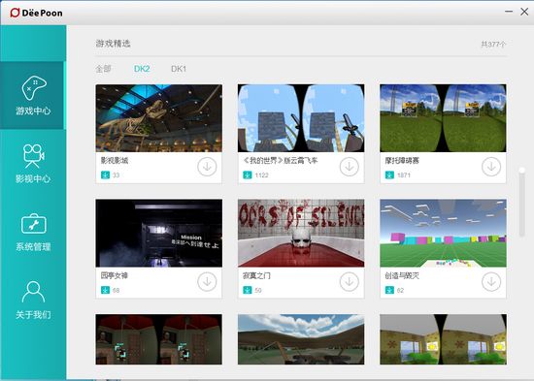Screen dimensions: 534x381
Task: Open the cloudy sky landscape thumbnail
Action: click(301, 339)
